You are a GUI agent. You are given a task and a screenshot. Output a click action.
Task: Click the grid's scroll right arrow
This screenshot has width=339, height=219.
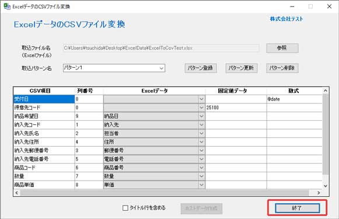pos(319,193)
